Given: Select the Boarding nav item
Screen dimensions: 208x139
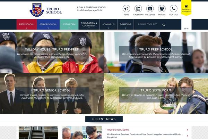Looking at the screenshot, I should [x=125, y=24].
